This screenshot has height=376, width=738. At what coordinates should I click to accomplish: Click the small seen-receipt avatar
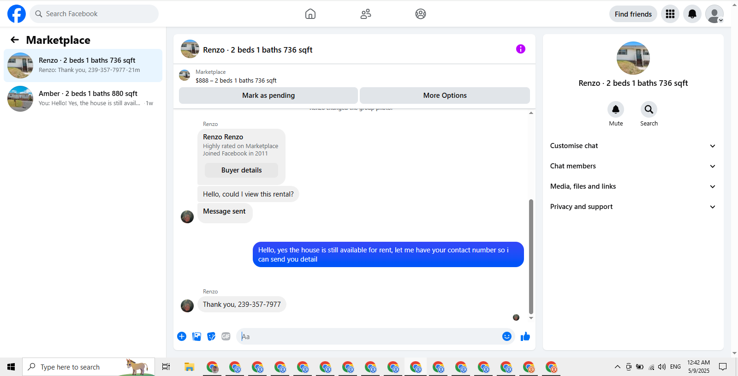tap(516, 317)
